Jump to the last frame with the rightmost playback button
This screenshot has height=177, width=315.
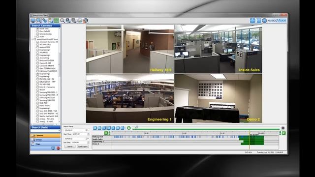pos(123,128)
